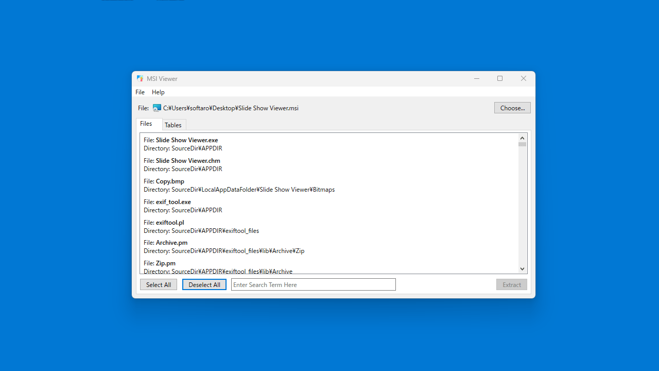Select the Slide Show Viewer.chm entry

[329, 165]
